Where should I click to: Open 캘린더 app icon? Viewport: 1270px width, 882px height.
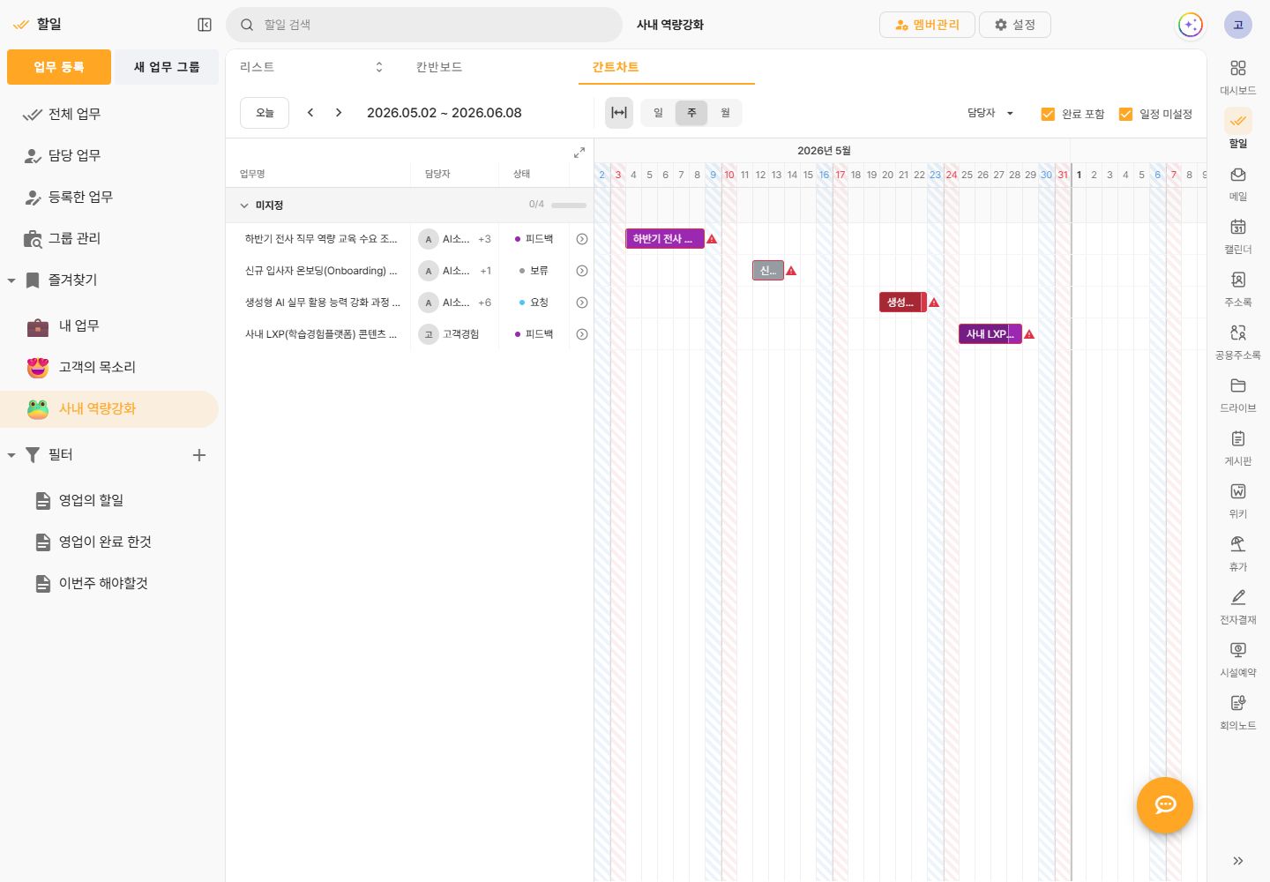click(x=1238, y=236)
